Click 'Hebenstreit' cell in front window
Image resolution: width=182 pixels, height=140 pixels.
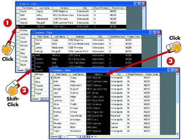click(78, 85)
